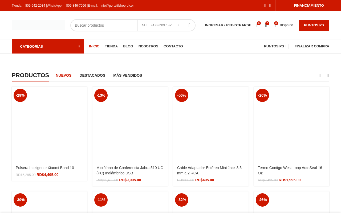Click the search submit icon button
The width and height of the screenshot is (341, 213).
tap(189, 25)
